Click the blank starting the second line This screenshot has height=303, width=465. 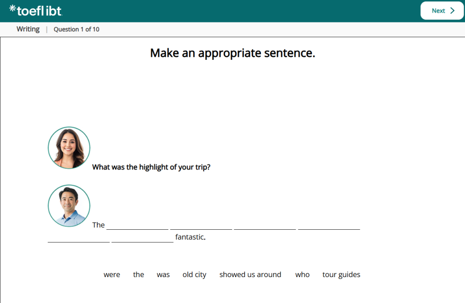78,240
